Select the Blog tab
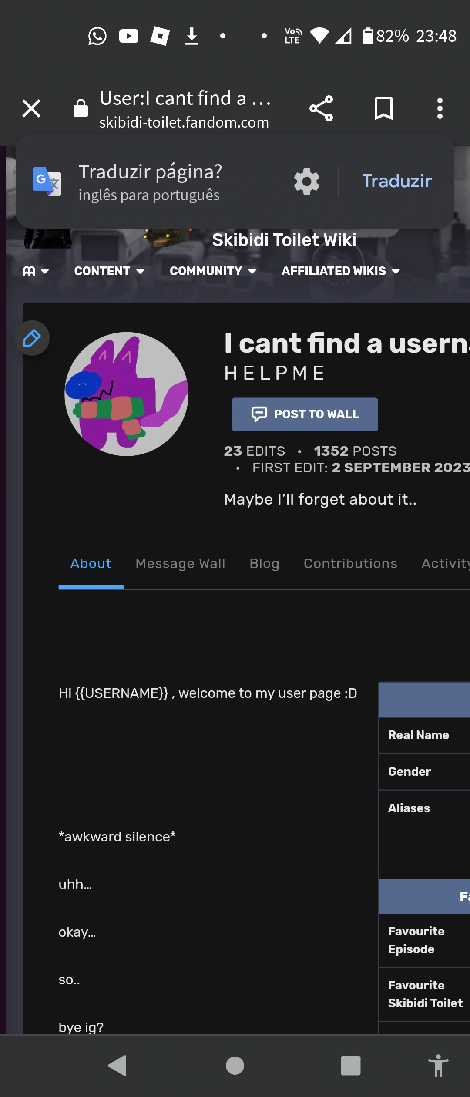 (264, 563)
